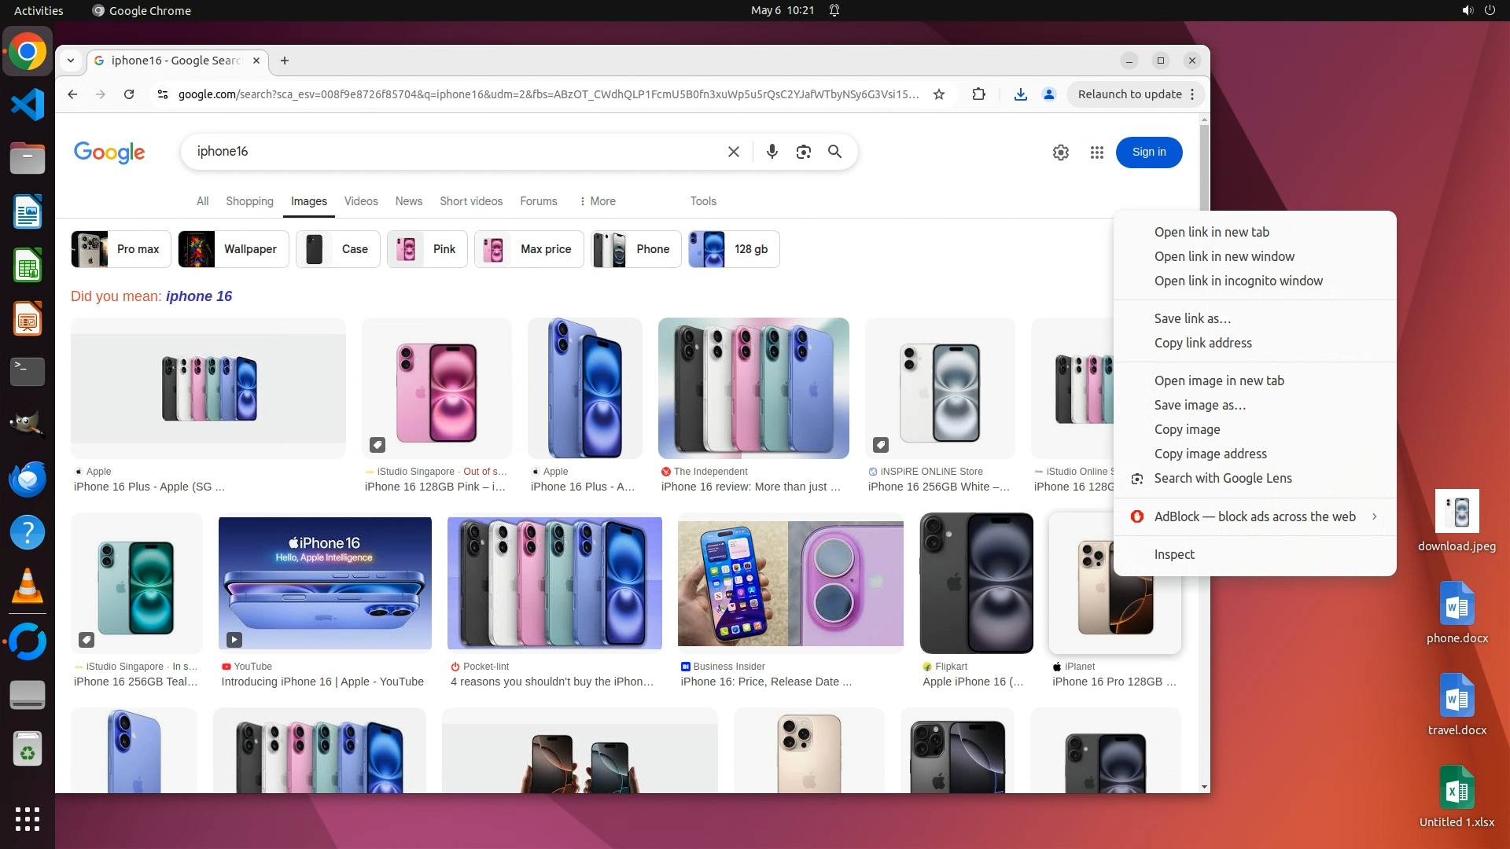
Task: Open Google apps grid icon
Action: click(1096, 153)
